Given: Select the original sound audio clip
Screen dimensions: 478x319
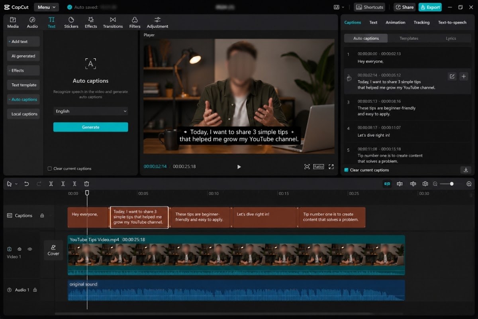Looking at the screenshot, I should tap(236, 290).
